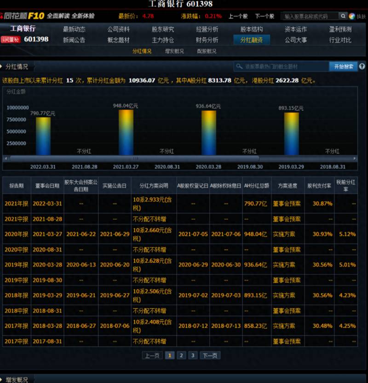This screenshot has width=368, height=383.
Task: Click the 2020年报 row report period cell
Action: tap(17, 234)
